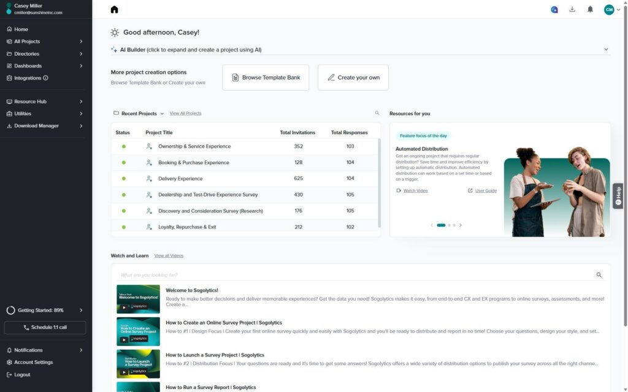
Task: Click the Notifications bell in sidebar
Action: click(x=9, y=350)
